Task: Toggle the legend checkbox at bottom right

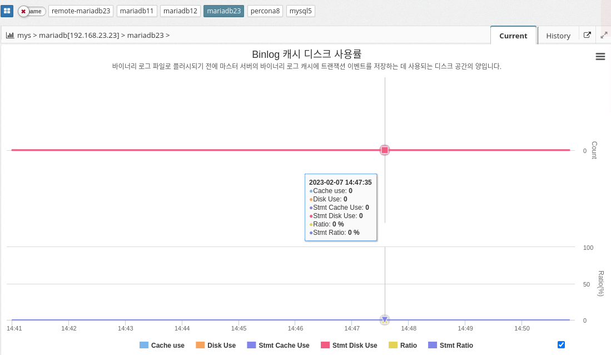Action: click(x=561, y=344)
